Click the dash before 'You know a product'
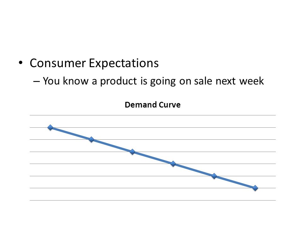The width and height of the screenshot is (303, 227). (36, 81)
